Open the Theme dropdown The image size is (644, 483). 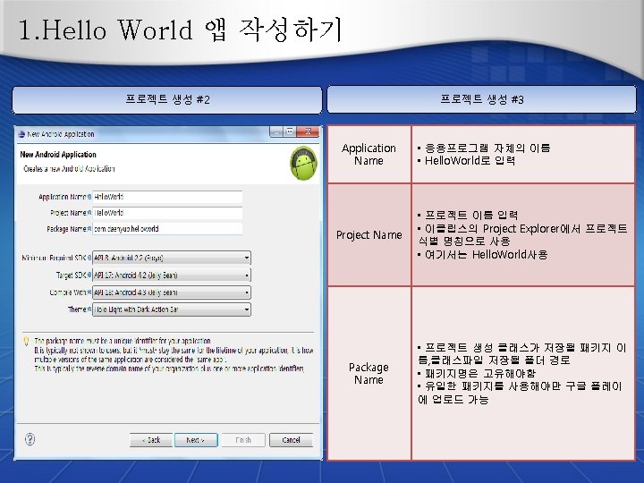tap(171, 309)
